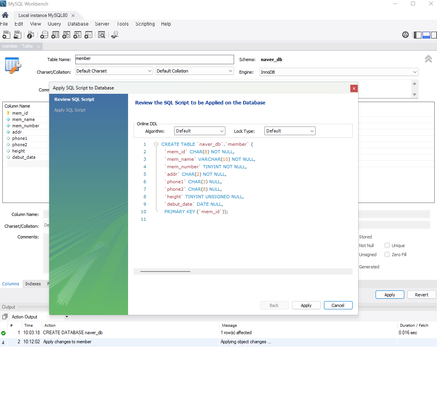Switch to the Indexes tab
Image resolution: width=437 pixels, height=400 pixels.
(x=33, y=284)
